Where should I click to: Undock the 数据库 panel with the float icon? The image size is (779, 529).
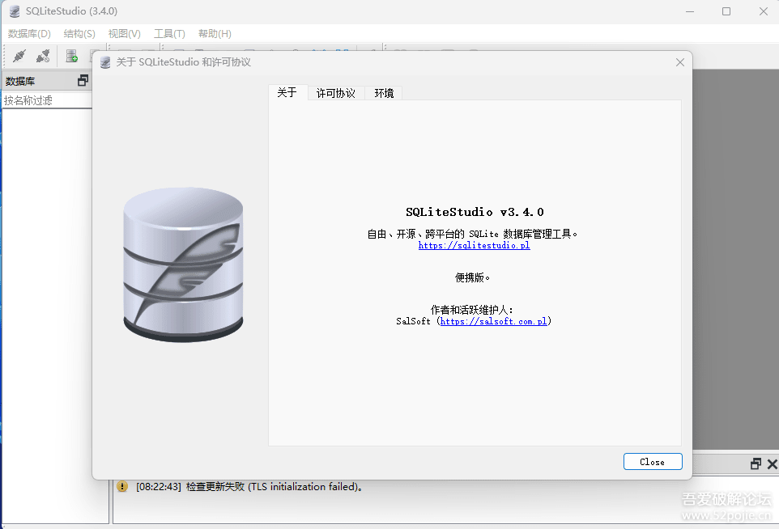click(x=83, y=80)
